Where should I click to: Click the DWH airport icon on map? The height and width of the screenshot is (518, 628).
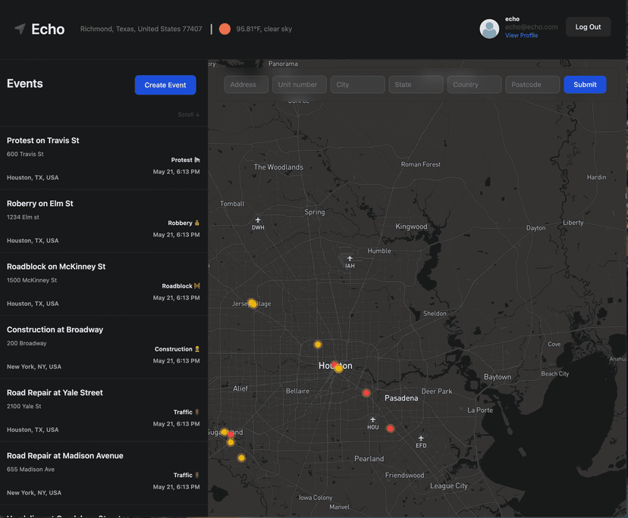[258, 220]
